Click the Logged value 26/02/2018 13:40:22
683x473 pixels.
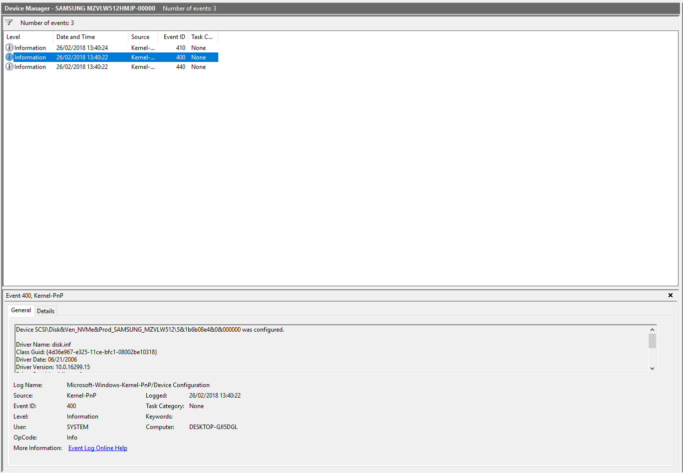click(x=215, y=396)
